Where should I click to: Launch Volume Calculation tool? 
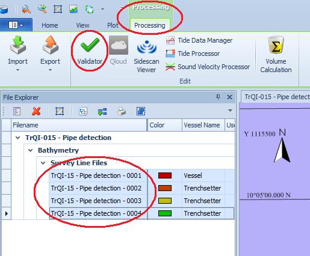pyautogui.click(x=276, y=55)
